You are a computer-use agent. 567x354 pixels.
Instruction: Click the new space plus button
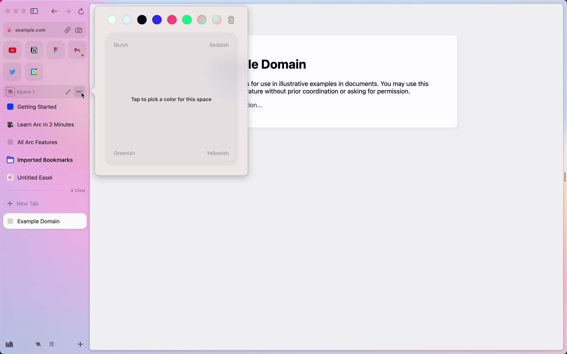[x=80, y=344]
